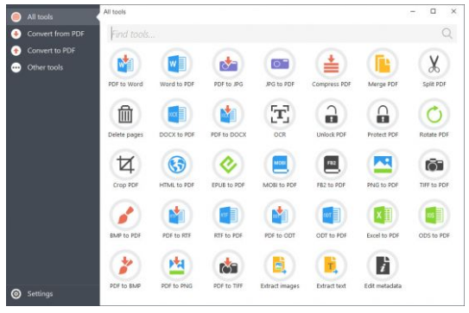Select the TIFF to PDF camera icon
This screenshot has width=469, height=313.
434,165
